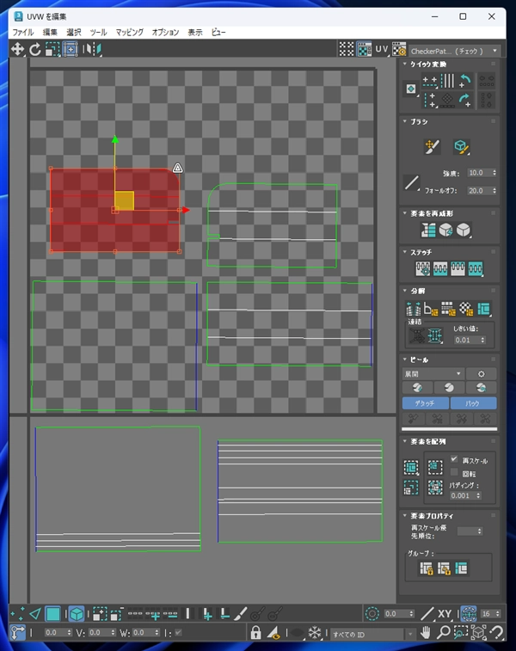Select the Rotate tool in top toolbar
516x651 pixels.
(35, 49)
